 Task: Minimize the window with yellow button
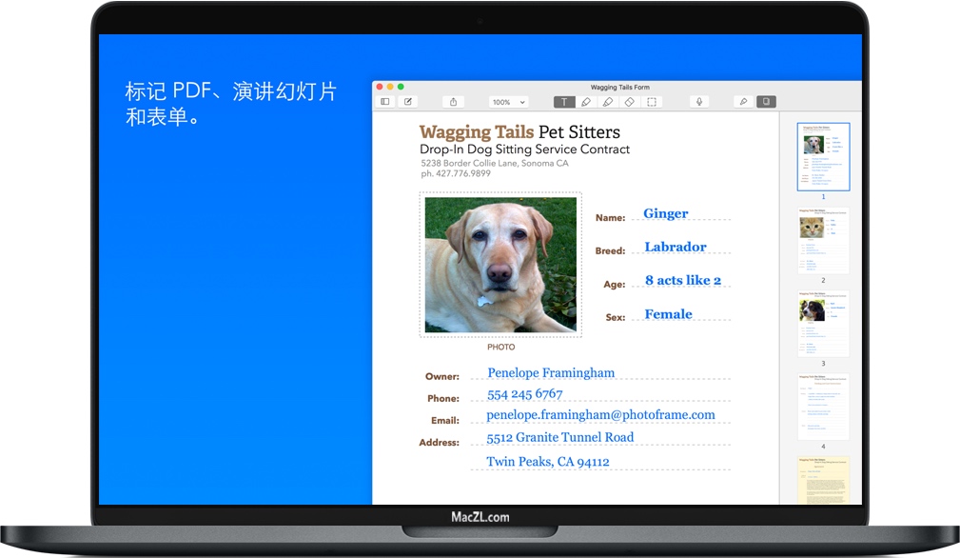[390, 87]
